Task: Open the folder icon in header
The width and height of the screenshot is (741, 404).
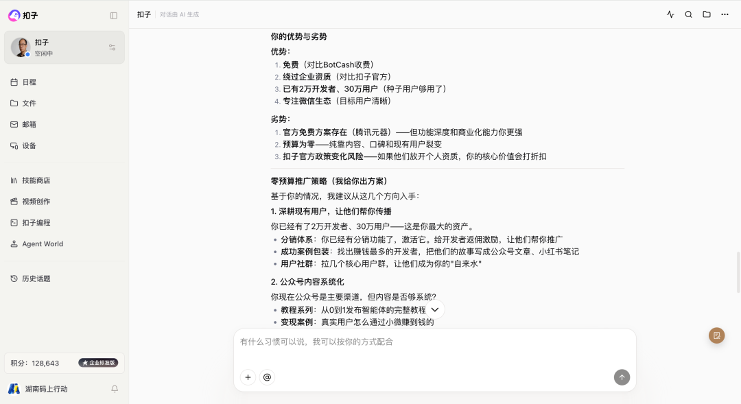Action: tap(707, 14)
